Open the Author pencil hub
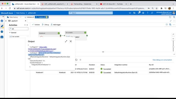176x99 pixels. click(2, 26)
